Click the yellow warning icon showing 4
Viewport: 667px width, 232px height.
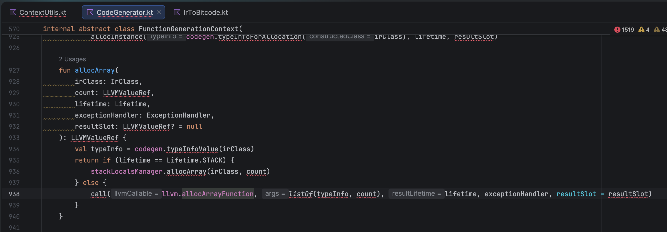coord(641,30)
